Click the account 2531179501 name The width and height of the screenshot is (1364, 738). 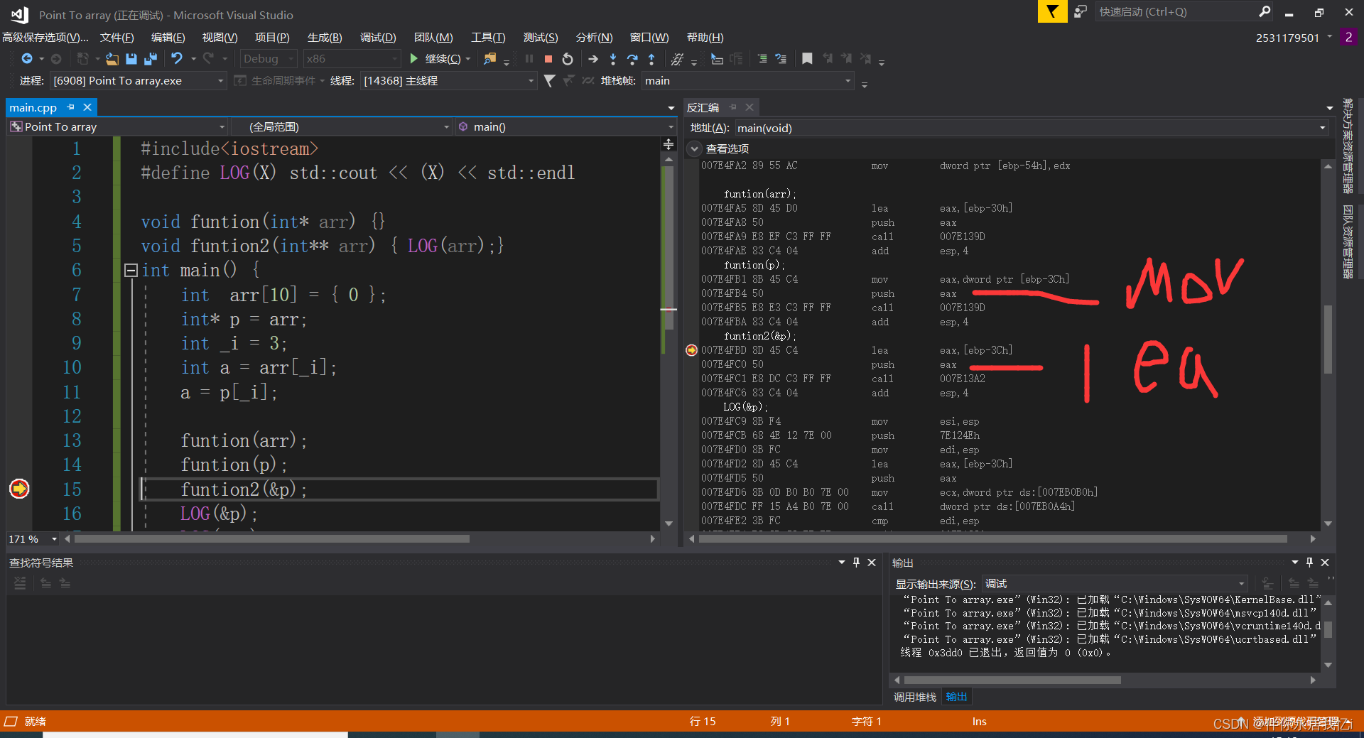coord(1287,38)
